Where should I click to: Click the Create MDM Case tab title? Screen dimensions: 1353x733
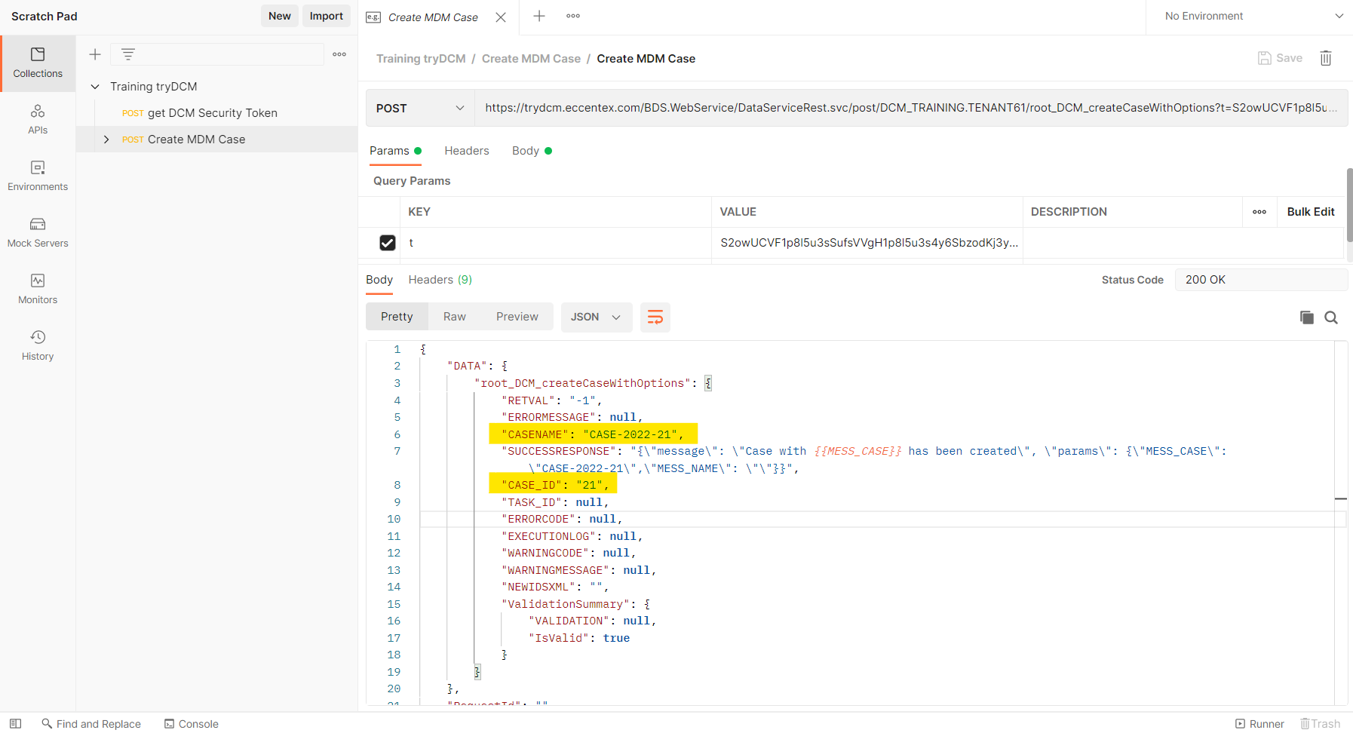point(433,17)
